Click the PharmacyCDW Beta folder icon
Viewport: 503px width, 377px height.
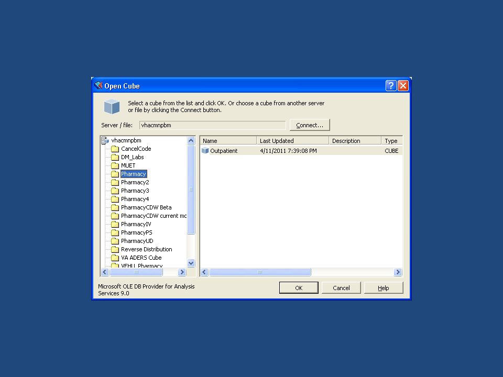[x=115, y=208]
